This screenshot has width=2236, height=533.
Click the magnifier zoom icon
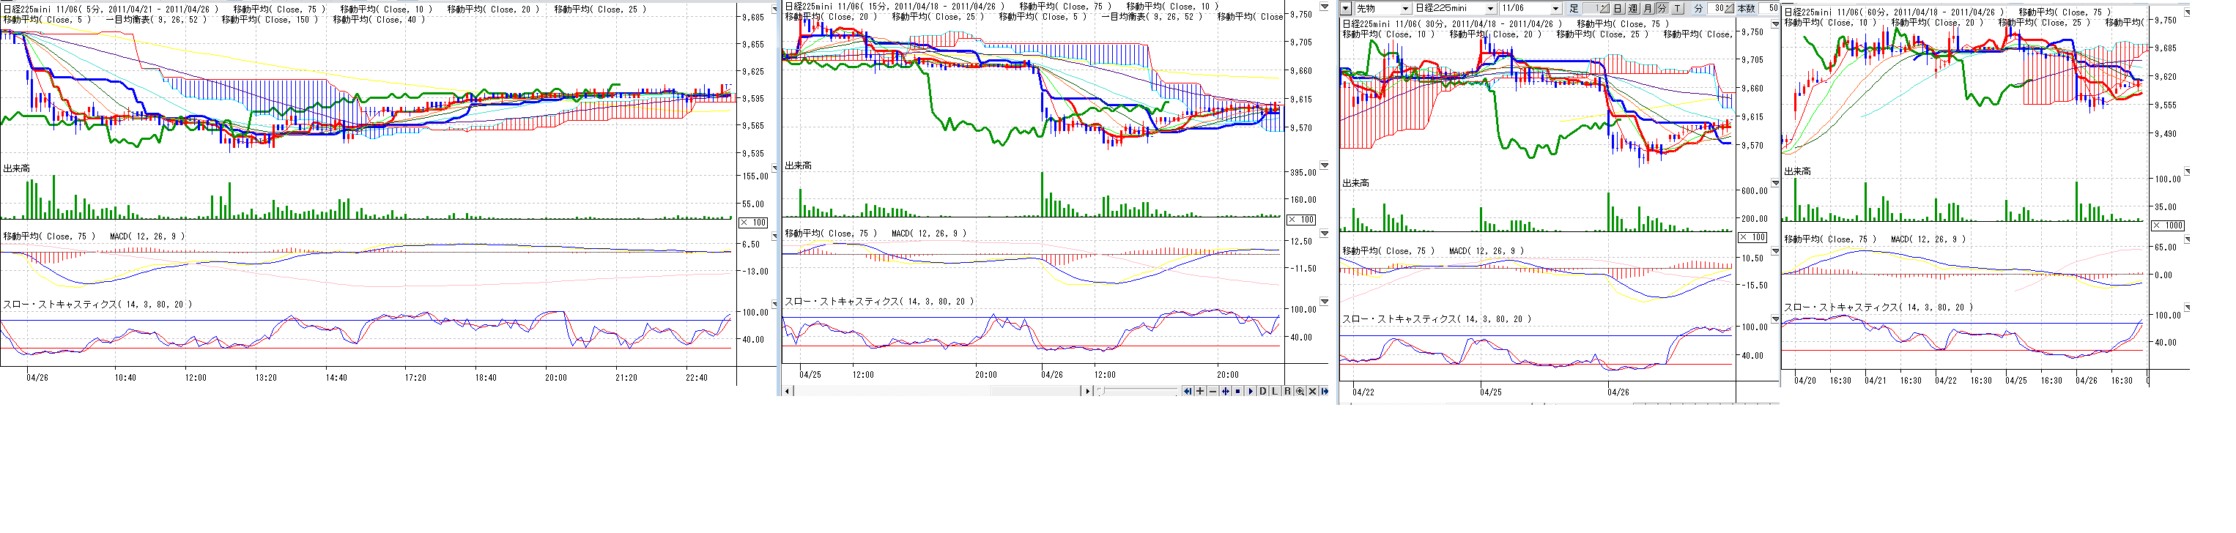tap(1300, 392)
